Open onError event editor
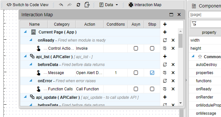The height and width of the screenshot is (117, 221). coord(165,81)
